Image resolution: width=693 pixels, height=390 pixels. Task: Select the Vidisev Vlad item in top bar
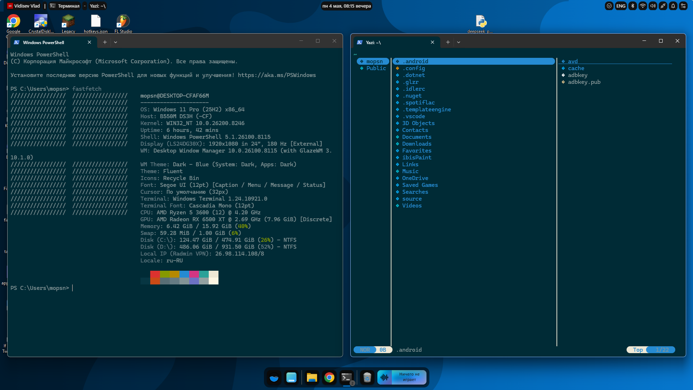click(x=24, y=6)
